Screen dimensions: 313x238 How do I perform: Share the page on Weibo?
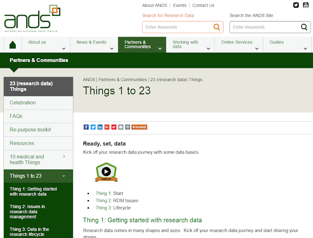(x=114, y=127)
